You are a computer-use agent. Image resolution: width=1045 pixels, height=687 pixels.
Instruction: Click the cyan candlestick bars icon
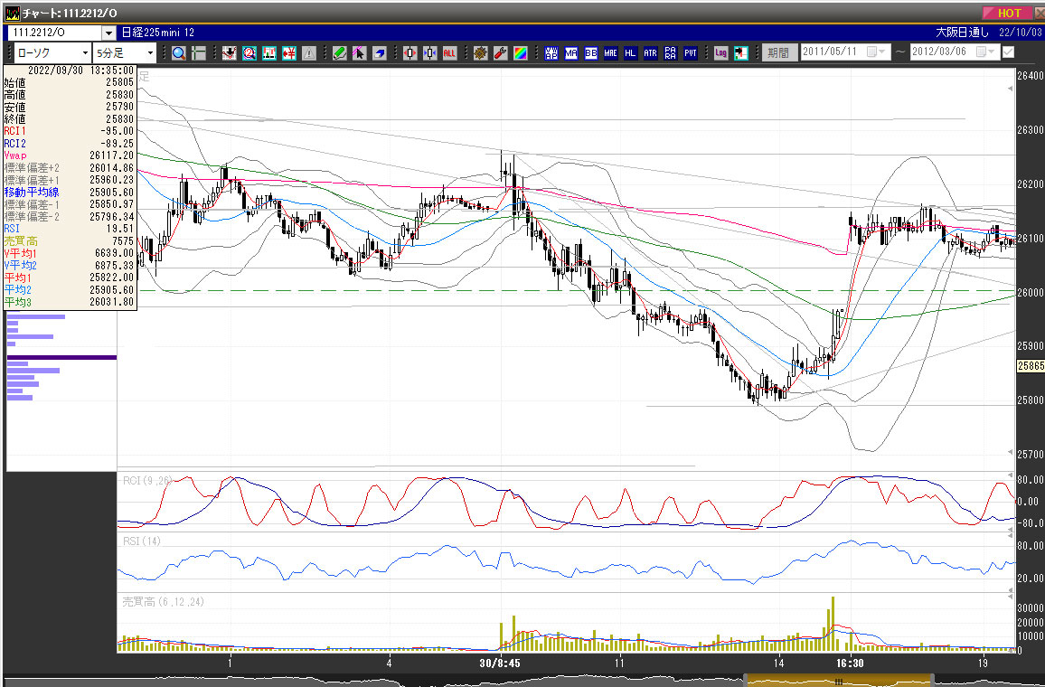[x=269, y=52]
